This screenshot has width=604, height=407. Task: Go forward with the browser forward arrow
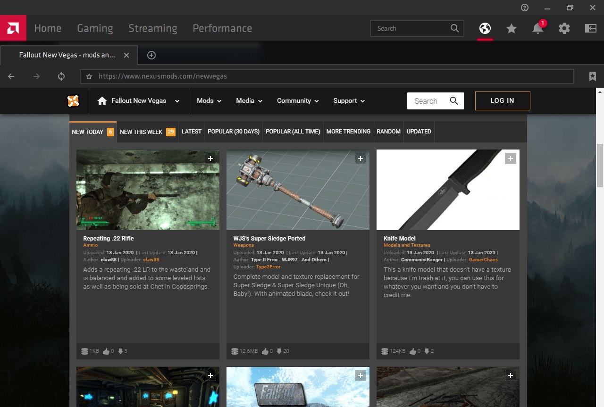[36, 76]
